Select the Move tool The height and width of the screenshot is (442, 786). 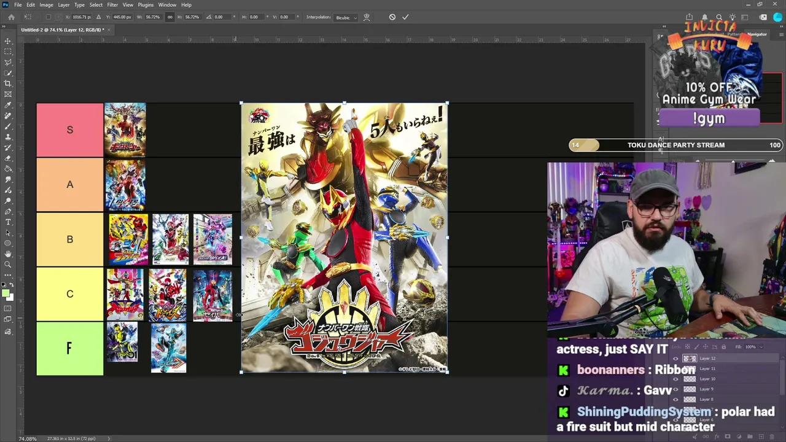point(8,41)
